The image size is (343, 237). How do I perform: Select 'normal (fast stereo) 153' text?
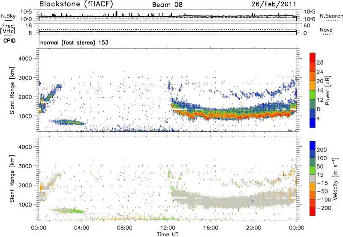click(x=74, y=42)
